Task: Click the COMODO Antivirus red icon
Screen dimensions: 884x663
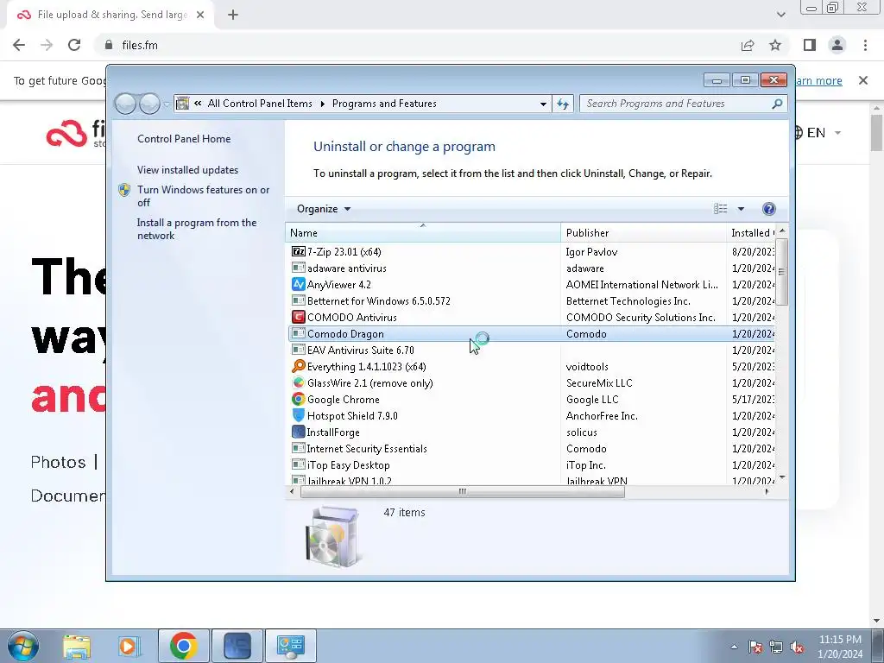Action: tap(298, 317)
